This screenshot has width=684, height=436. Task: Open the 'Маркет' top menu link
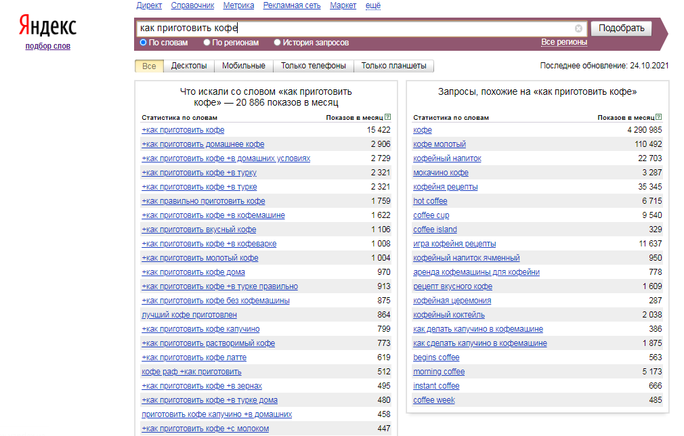(x=343, y=5)
